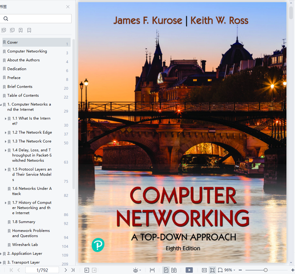Image resolution: width=295 pixels, height=274 pixels.
Task: Go to previous page
Action: click(19, 270)
